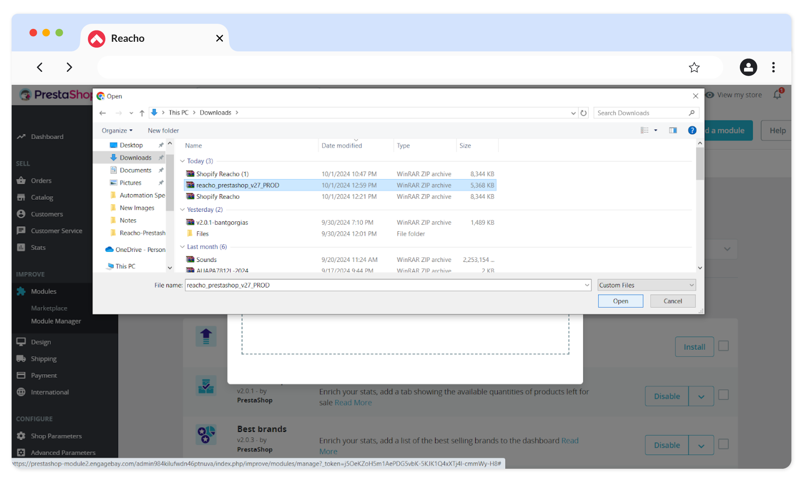This screenshot has width=803, height=480.
Task: Check the checkbox next to Install button
Action: [x=724, y=346]
